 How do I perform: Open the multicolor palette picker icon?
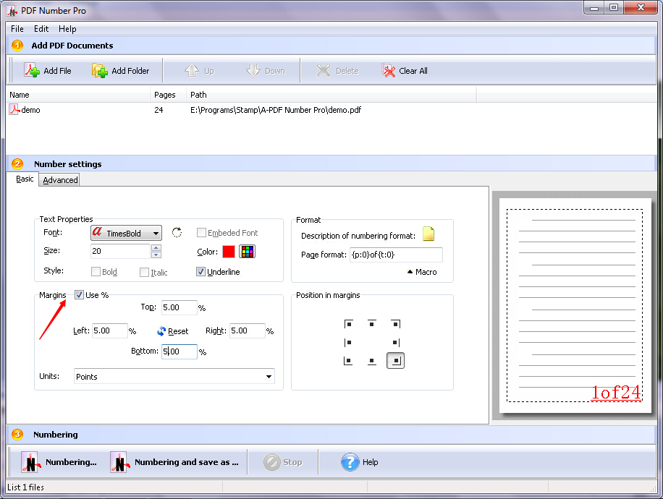click(x=248, y=252)
